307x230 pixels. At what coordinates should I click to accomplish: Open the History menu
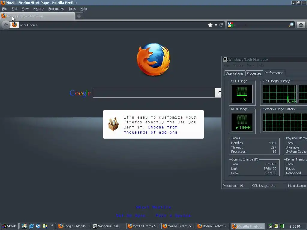(x=38, y=9)
